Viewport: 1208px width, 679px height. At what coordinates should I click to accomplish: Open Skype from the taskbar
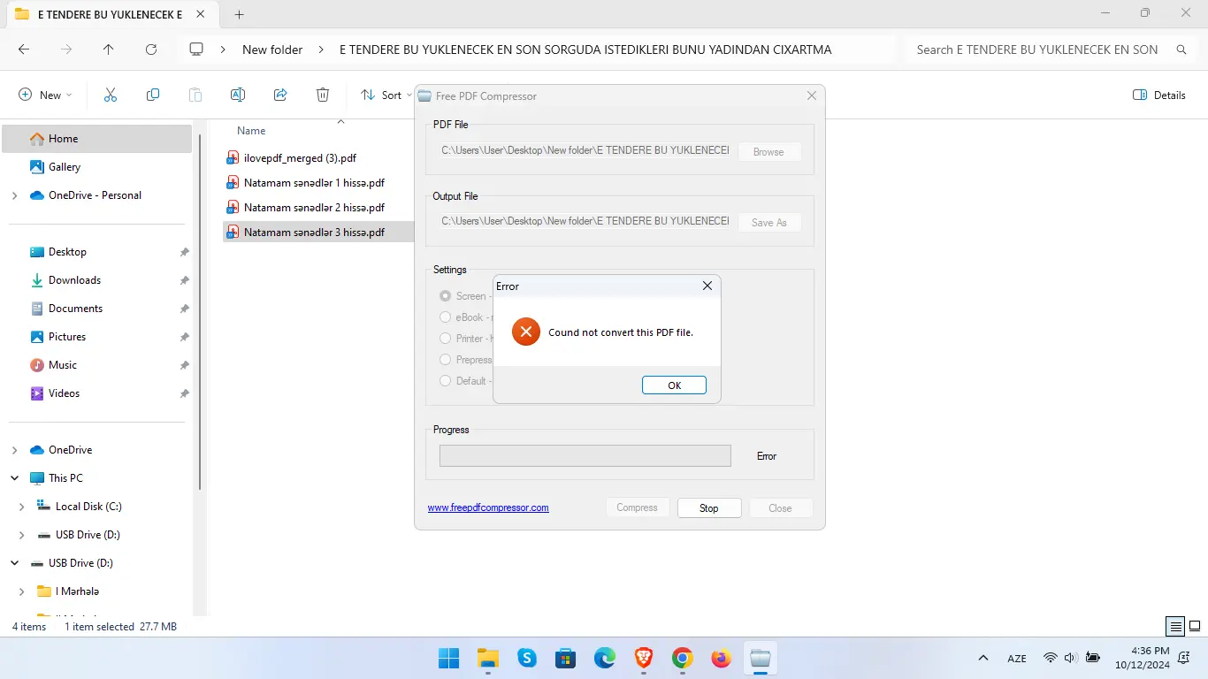(527, 658)
